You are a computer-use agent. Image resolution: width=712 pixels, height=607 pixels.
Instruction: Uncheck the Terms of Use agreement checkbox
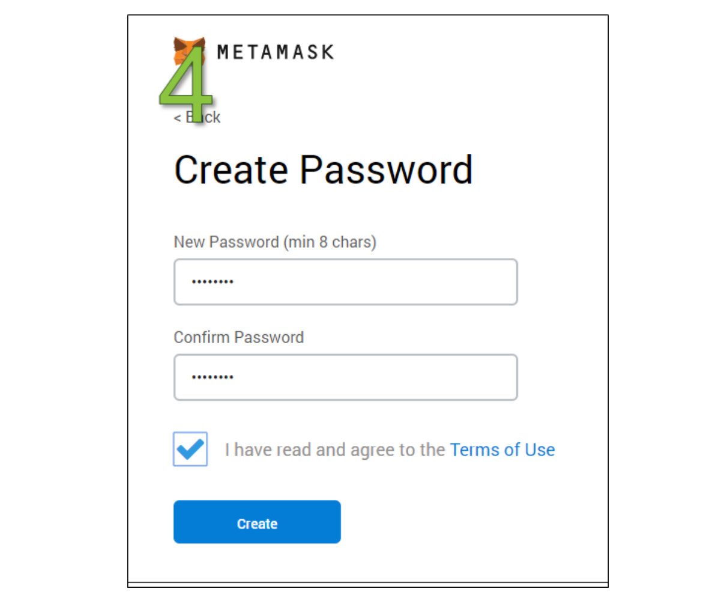click(190, 449)
